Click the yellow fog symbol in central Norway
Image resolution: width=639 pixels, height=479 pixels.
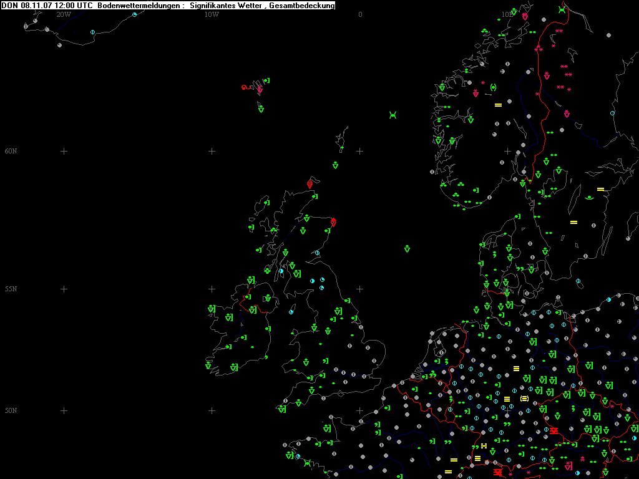498,105
